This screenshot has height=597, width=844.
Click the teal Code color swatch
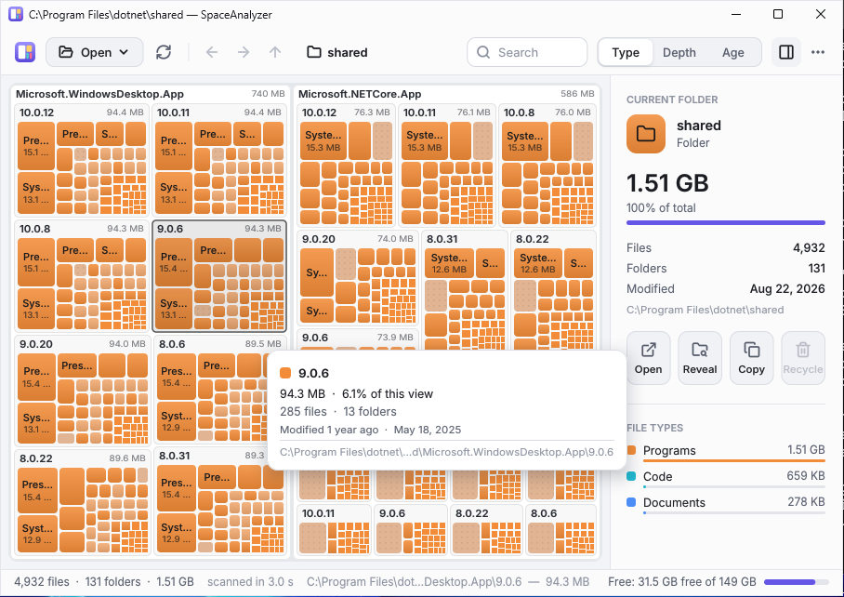pyautogui.click(x=631, y=476)
